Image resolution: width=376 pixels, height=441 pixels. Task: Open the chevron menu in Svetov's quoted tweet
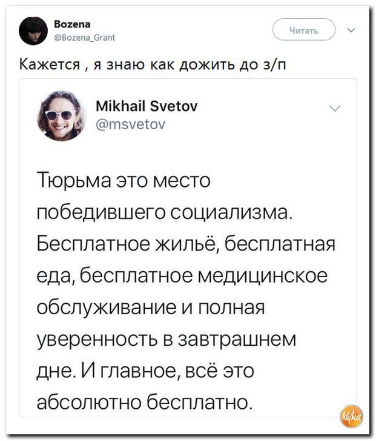(335, 109)
